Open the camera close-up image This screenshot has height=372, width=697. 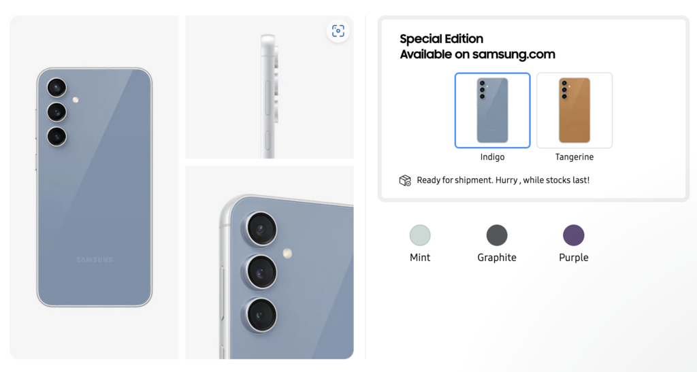click(270, 263)
